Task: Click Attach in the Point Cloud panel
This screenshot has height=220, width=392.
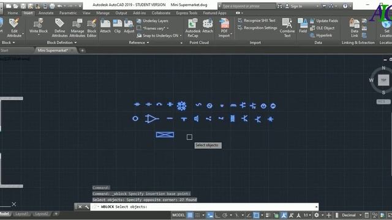Action: 208,26
